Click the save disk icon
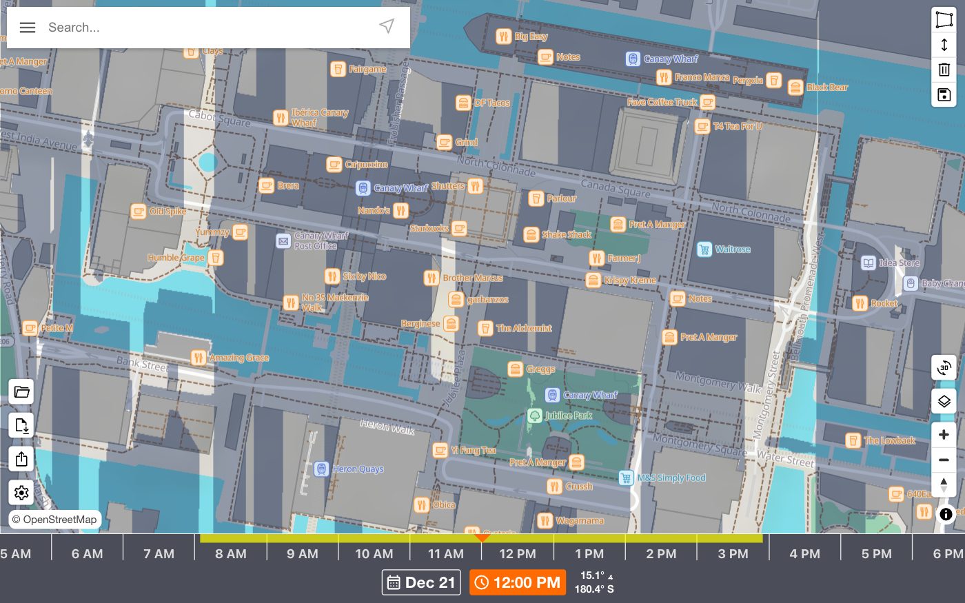This screenshot has height=603, width=965. (944, 94)
